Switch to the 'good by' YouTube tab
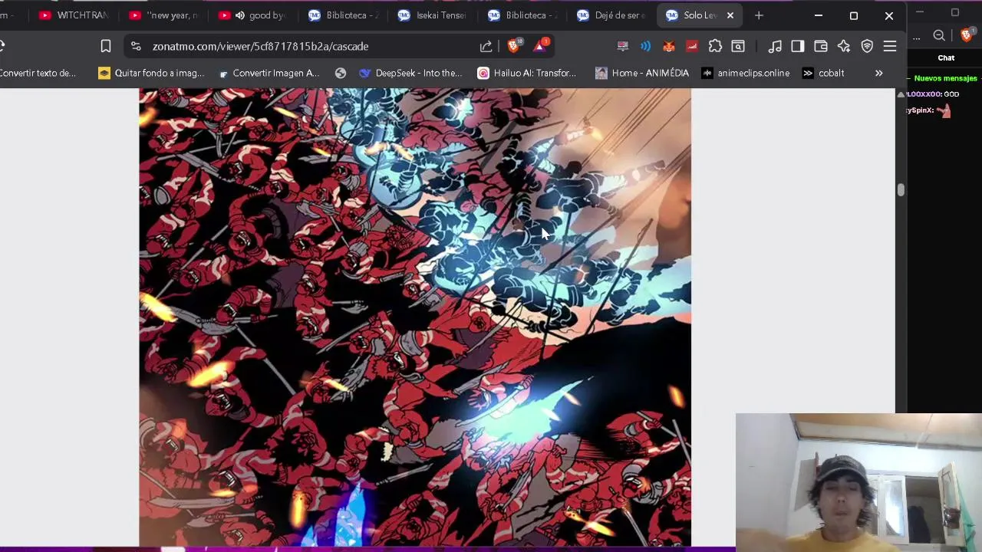Image resolution: width=982 pixels, height=552 pixels. [253, 15]
